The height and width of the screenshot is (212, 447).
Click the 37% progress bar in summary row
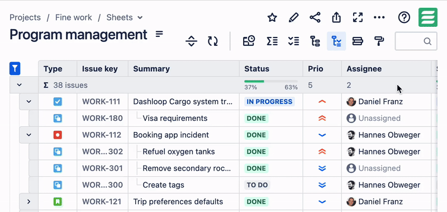point(271,81)
